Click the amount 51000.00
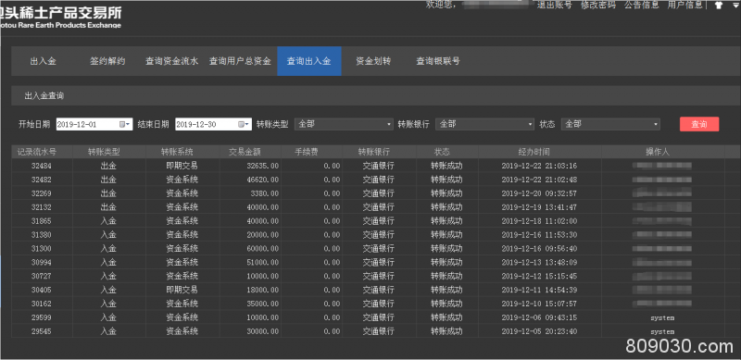 [263, 262]
